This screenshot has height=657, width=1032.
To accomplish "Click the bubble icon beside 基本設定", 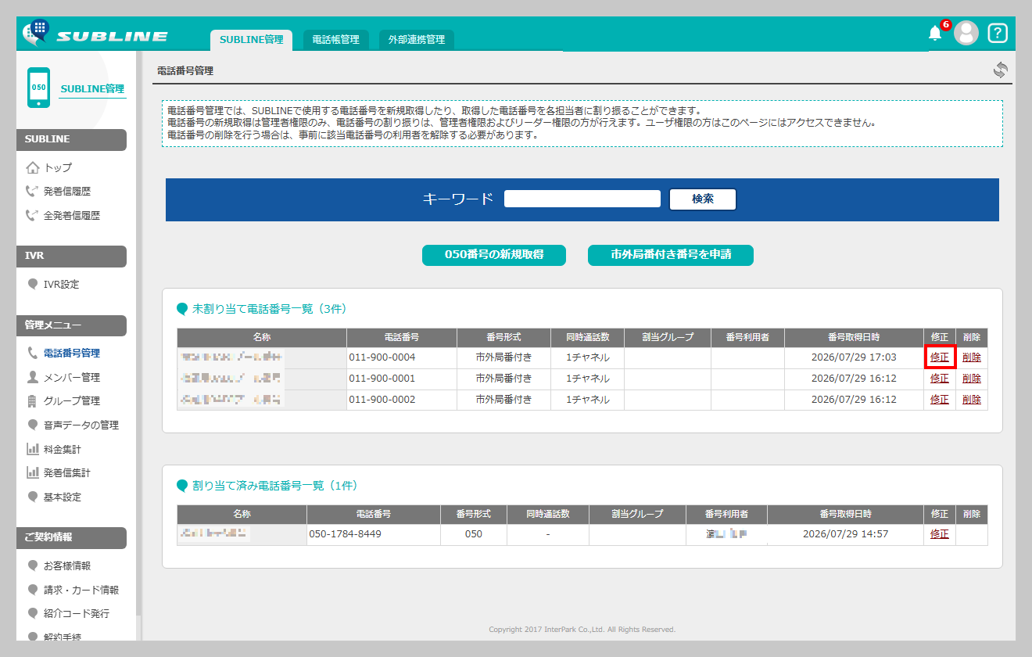I will 32,497.
